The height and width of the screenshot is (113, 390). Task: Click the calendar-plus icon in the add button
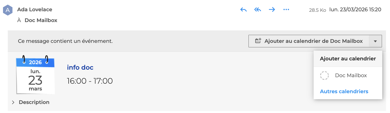pyautogui.click(x=258, y=41)
